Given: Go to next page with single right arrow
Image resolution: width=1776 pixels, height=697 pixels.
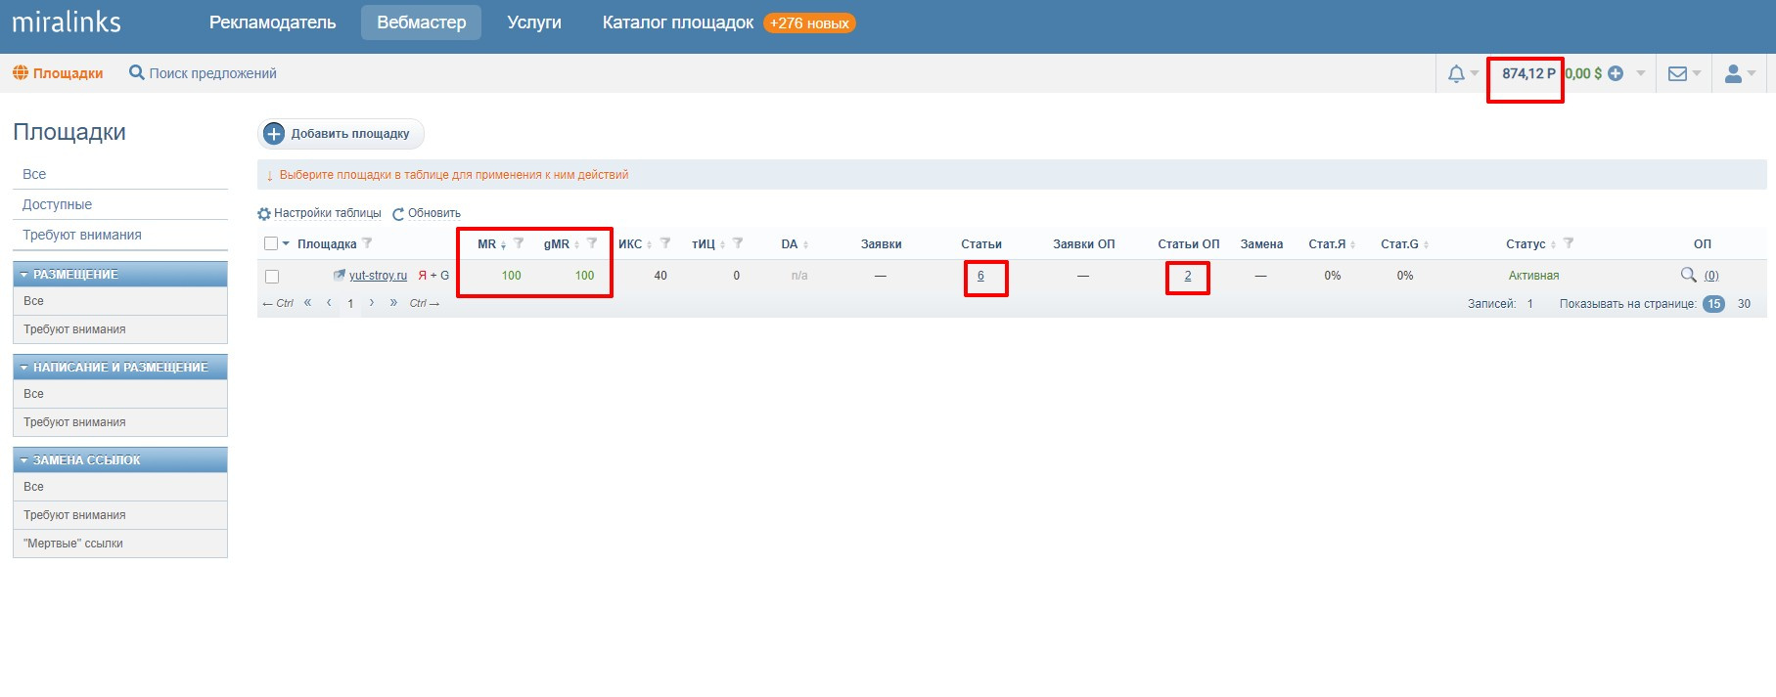Looking at the screenshot, I should (x=372, y=303).
